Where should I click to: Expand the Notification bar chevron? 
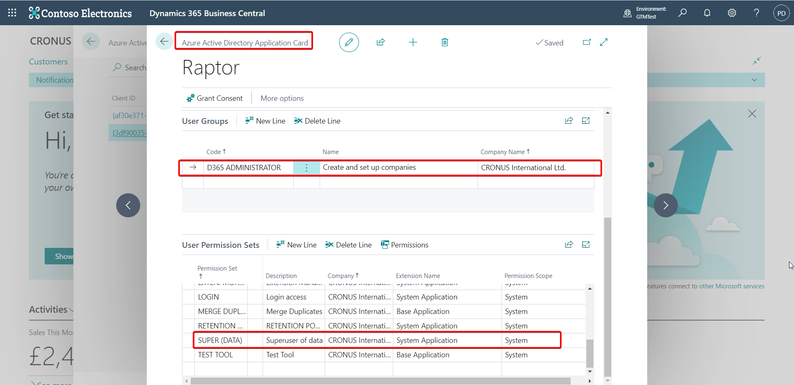754,80
